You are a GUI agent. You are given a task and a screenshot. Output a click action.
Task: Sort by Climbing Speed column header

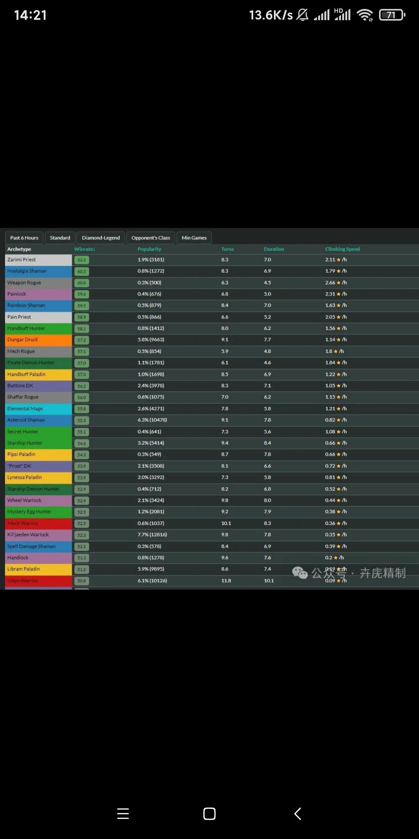pos(342,249)
